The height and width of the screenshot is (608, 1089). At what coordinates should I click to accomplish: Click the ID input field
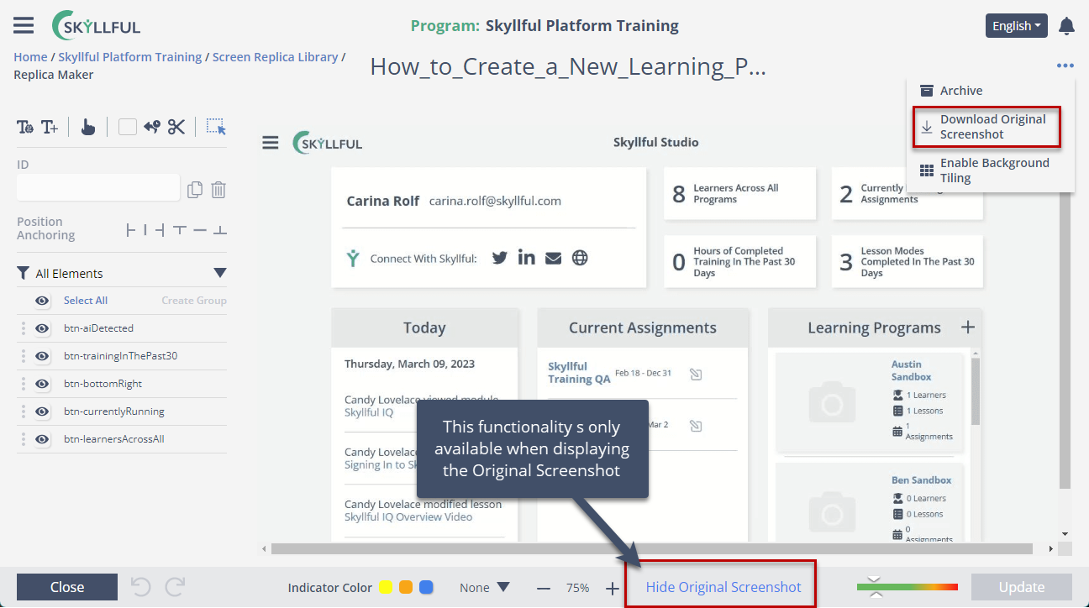pyautogui.click(x=98, y=188)
